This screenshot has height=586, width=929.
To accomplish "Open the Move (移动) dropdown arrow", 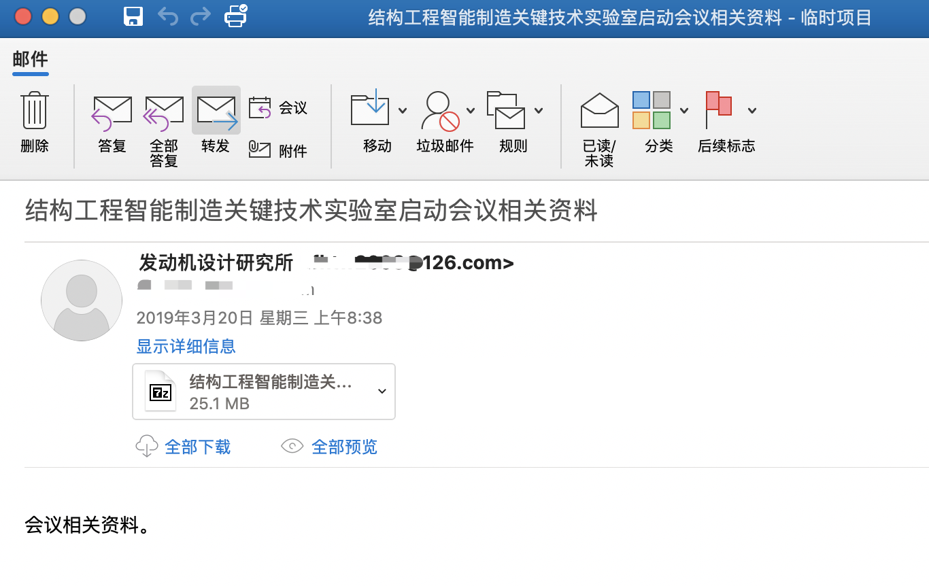I will [x=403, y=111].
